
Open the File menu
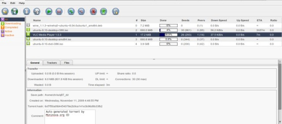click(4, 3)
